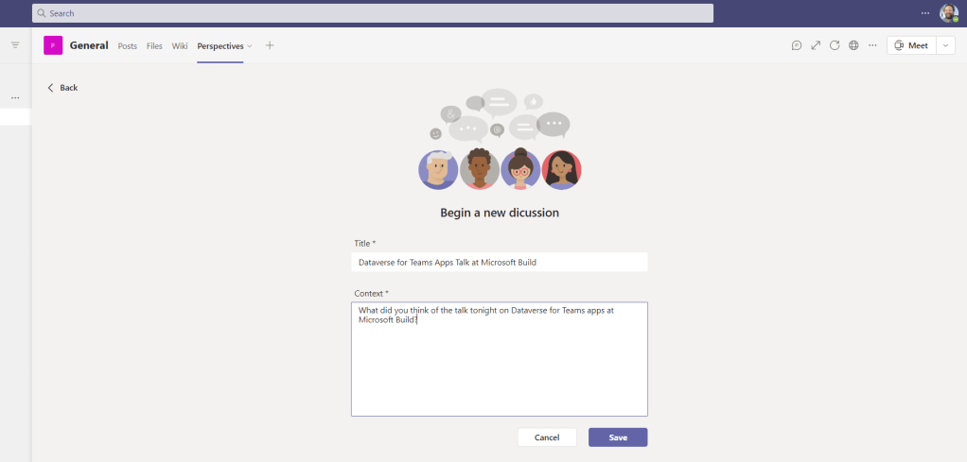Expand the Perspectives tab chevron
Viewport: 967px width, 462px height.
pos(250,46)
